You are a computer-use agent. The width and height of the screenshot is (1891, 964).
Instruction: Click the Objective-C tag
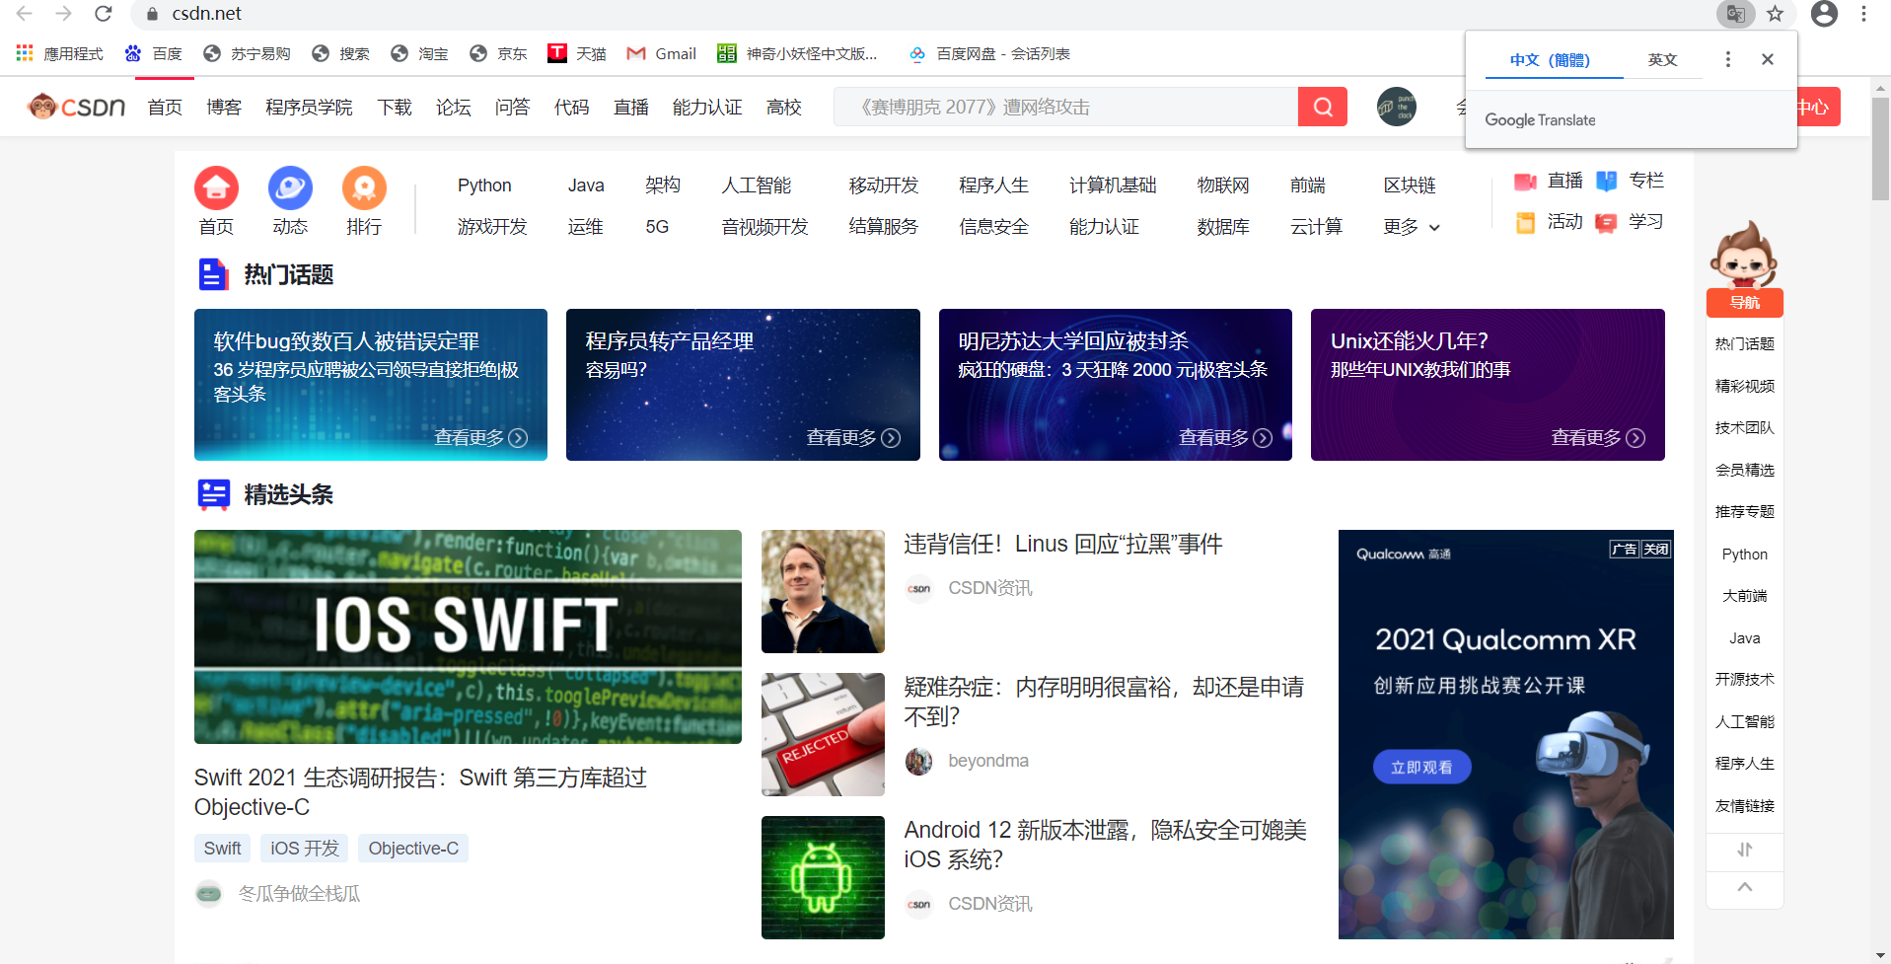pos(413,849)
